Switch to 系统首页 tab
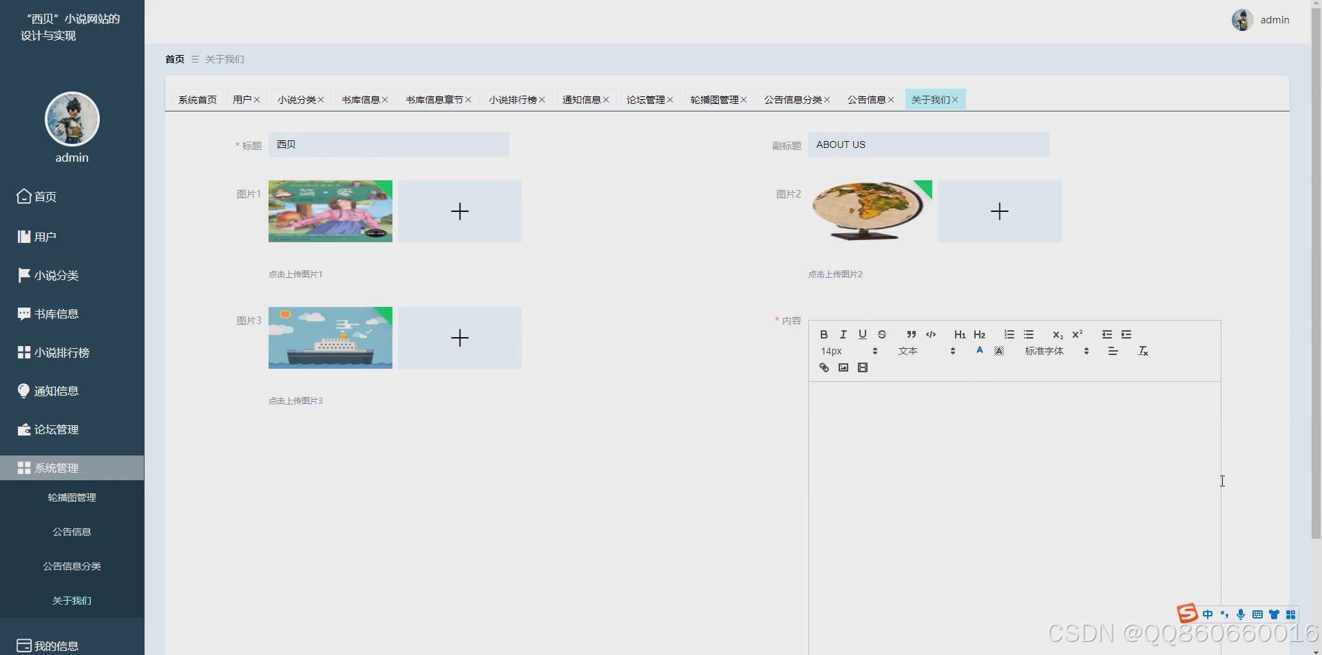 (198, 100)
